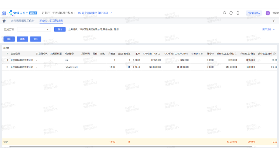Select the 期货头寸汇总统计表 tab

tap(51, 21)
